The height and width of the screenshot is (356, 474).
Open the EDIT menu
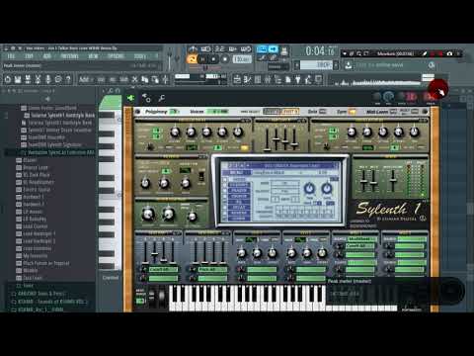pyautogui.click(x=29, y=56)
